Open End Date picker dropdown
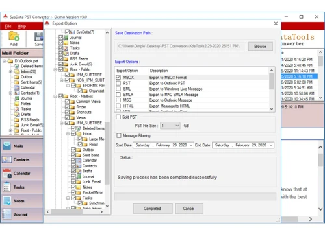 [x=271, y=145]
